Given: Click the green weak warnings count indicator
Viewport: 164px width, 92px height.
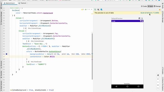Looking at the screenshot, I should point(86,9).
